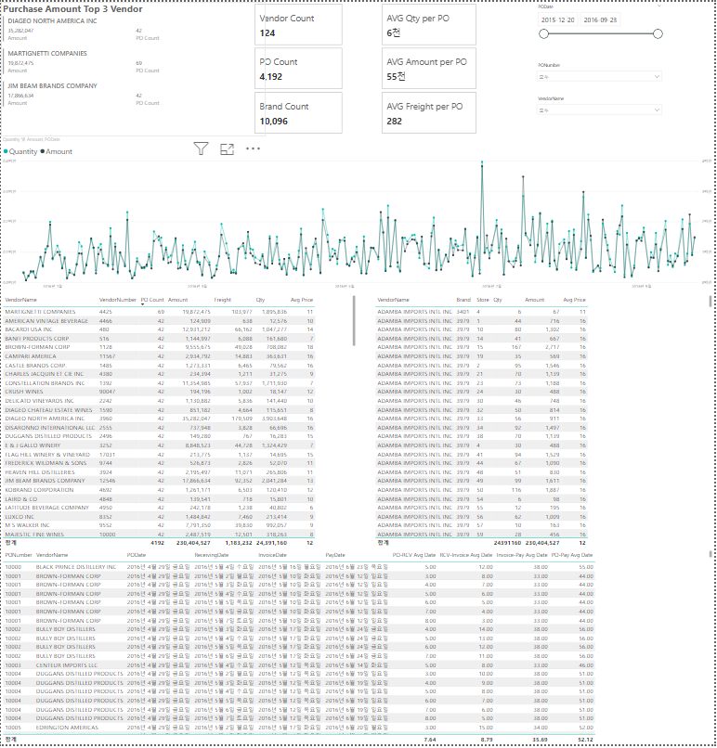Select the DISARONNO INTERNATIONAL LLC row
The width and height of the screenshot is (717, 748).
[160, 428]
